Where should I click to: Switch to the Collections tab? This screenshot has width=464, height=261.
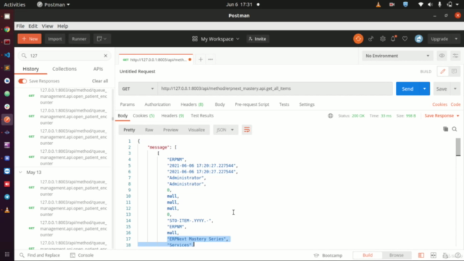(65, 69)
